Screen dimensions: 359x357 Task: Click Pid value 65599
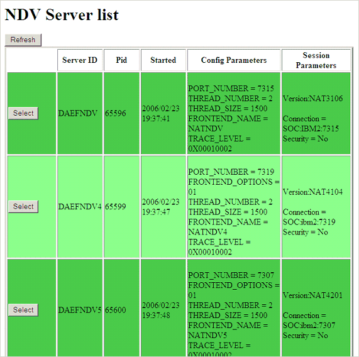116,207
